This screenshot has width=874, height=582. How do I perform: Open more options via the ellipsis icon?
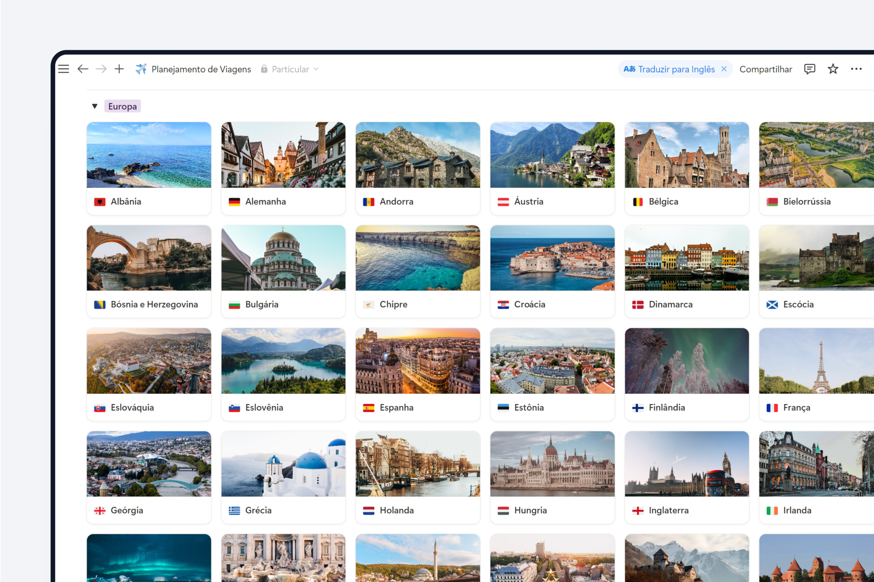(x=856, y=69)
